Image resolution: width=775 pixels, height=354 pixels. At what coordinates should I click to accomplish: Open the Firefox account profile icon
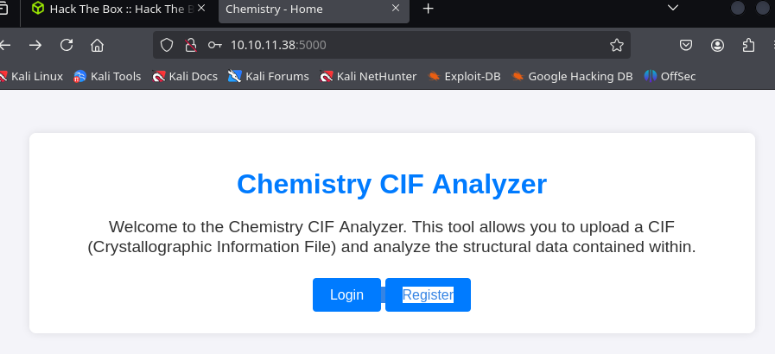717,45
